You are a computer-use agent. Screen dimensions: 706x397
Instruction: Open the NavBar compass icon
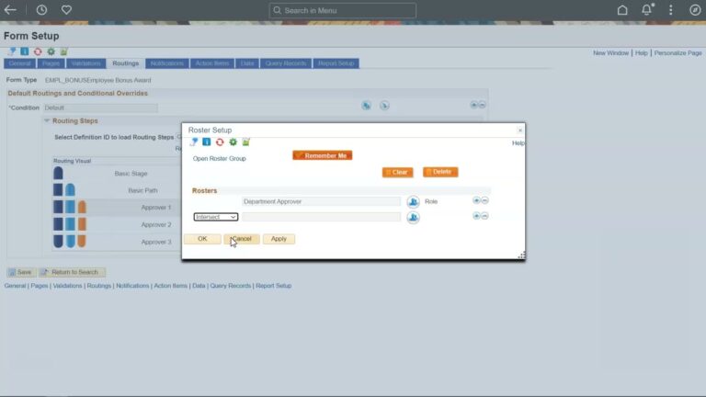coord(695,10)
